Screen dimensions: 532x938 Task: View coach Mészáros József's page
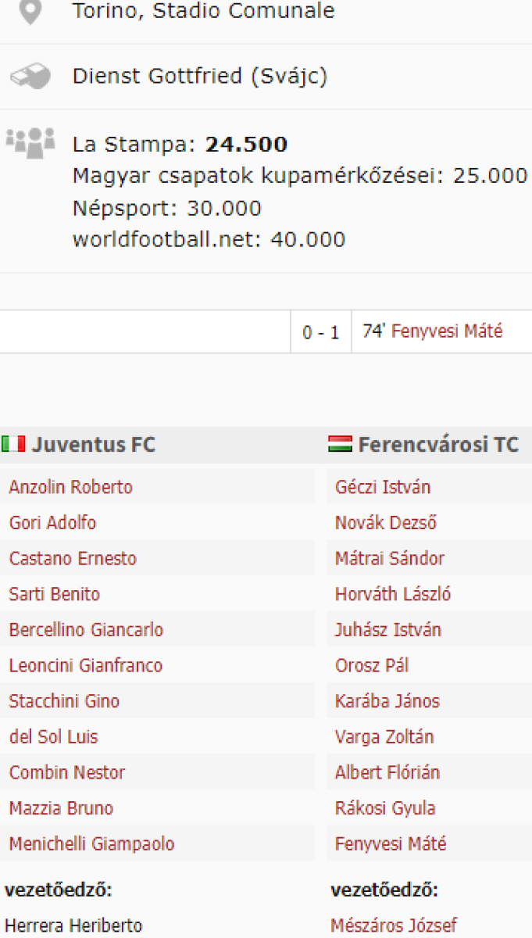[x=394, y=925]
